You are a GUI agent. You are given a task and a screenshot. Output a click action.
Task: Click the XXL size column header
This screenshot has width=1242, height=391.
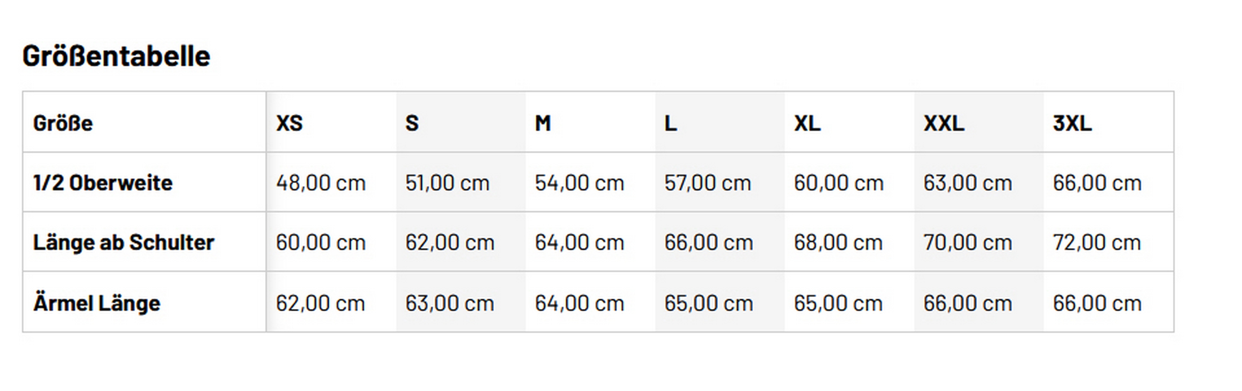pyautogui.click(x=943, y=123)
